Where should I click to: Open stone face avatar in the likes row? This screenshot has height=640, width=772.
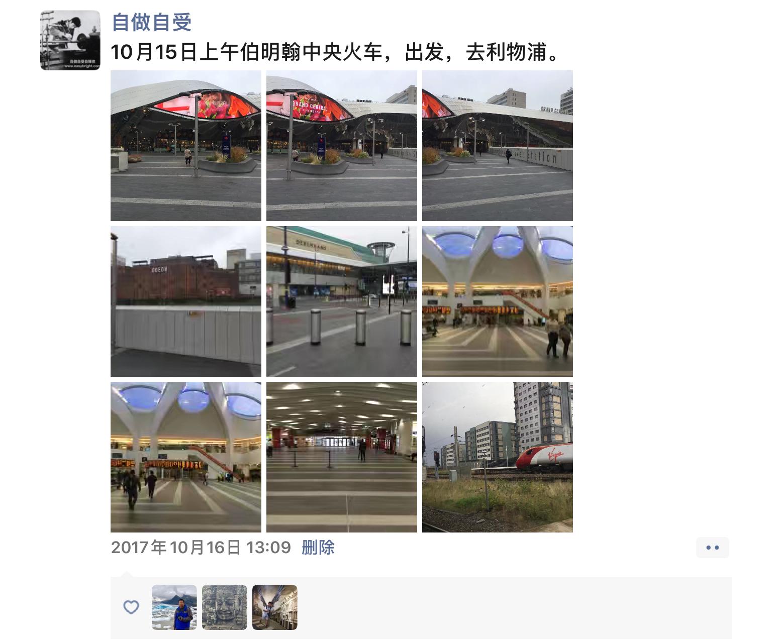225,607
